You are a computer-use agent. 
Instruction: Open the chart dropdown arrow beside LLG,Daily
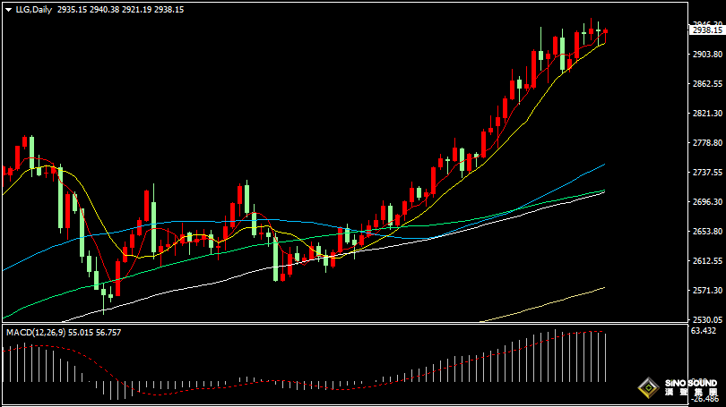click(x=8, y=9)
